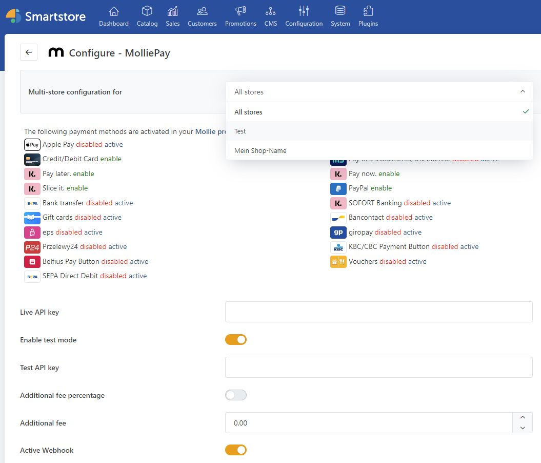Disable the Enable test mode toggle
The width and height of the screenshot is (541, 463).
point(236,340)
